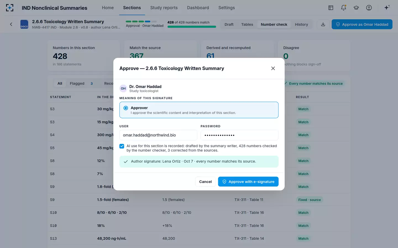
Task: Open the Dashboard
Action: coord(198,8)
